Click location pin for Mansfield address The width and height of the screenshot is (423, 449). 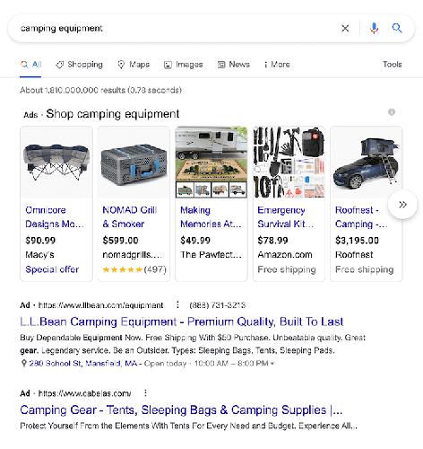pos(24,364)
